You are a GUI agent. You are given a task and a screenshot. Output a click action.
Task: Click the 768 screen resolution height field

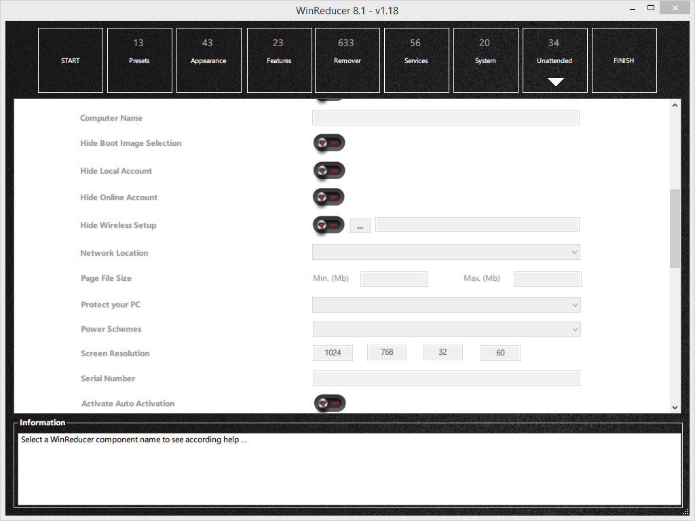click(387, 352)
